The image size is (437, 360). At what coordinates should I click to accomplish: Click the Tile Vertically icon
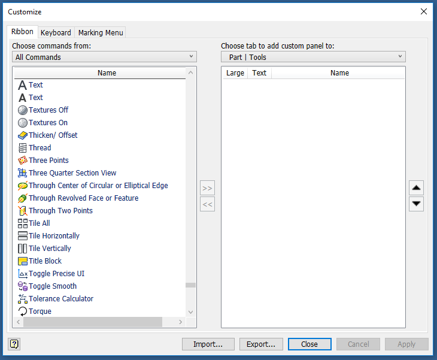pyautogui.click(x=23, y=249)
